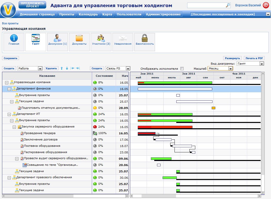Collapse the Департамент ИТ tree node
The width and height of the screenshot is (271, 199).
click(x=9, y=114)
